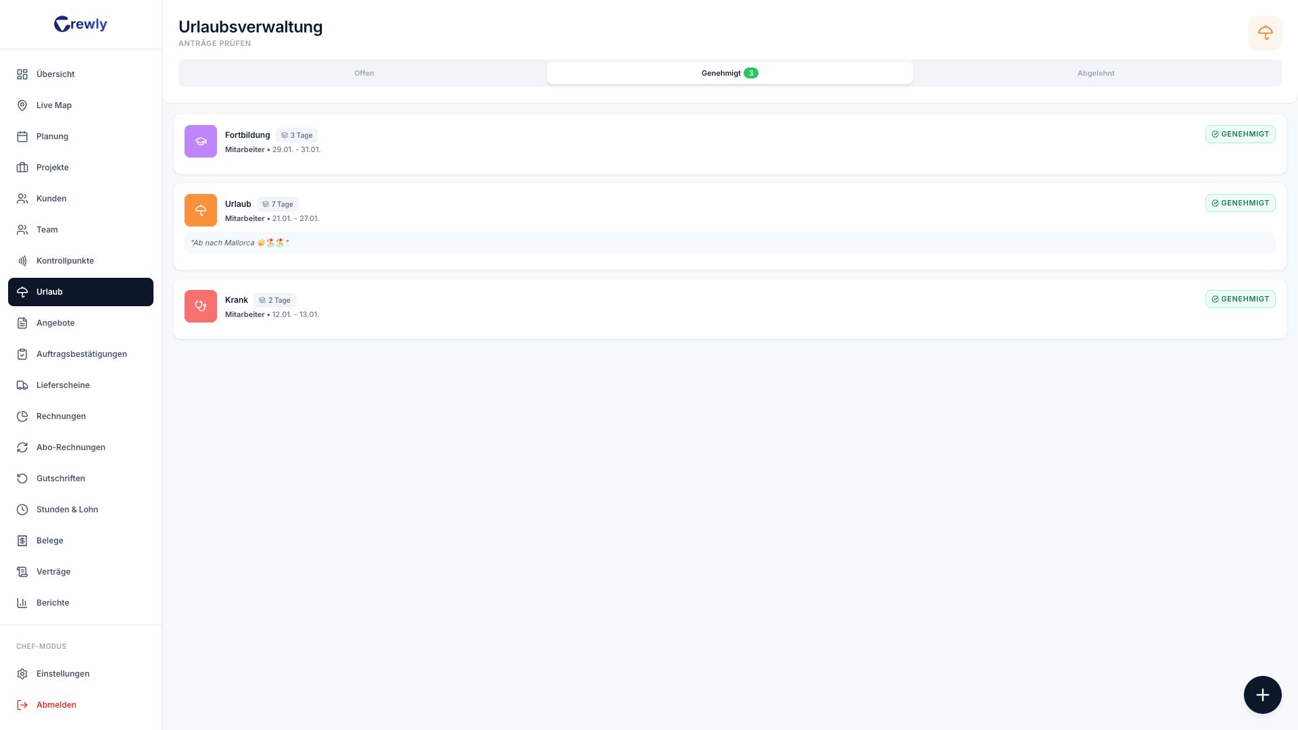The width and height of the screenshot is (1298, 730).
Task: Click the Crewly logo
Action: (x=80, y=24)
